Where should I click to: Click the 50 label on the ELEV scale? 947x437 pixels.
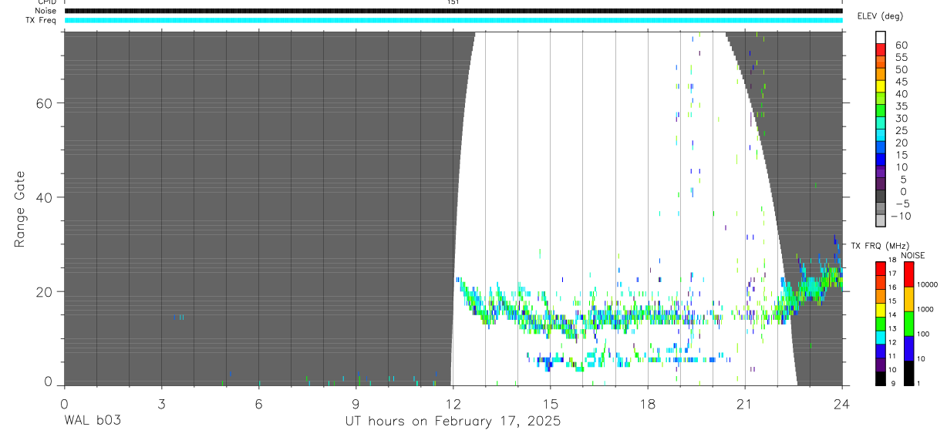[x=901, y=70]
